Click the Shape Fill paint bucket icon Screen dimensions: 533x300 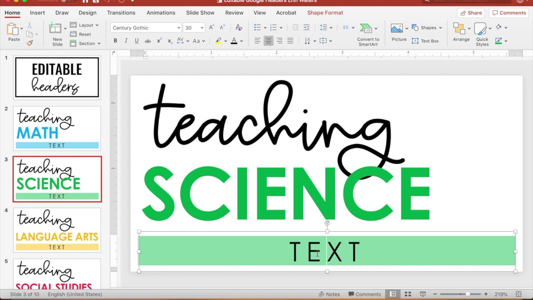[499, 27]
